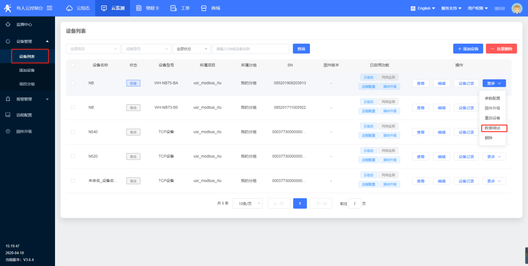
Task: Click SN 085201711005922 in the table
Action: click(290, 108)
